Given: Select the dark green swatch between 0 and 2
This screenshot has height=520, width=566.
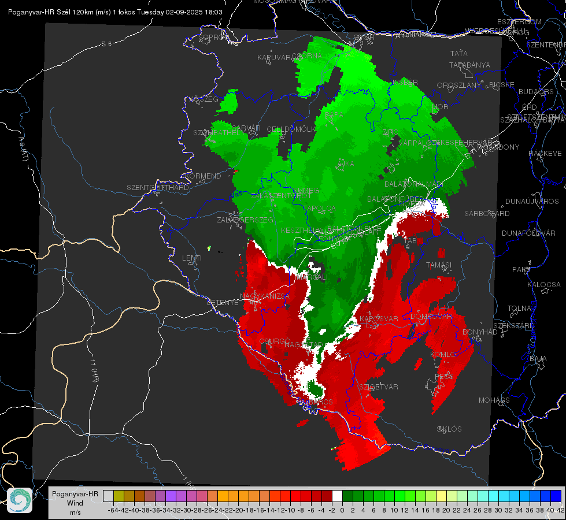Looking at the screenshot, I should tap(347, 496).
